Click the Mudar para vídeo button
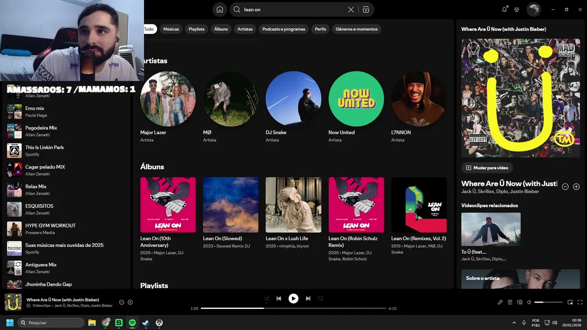Viewport: 587px width, 330px height. [x=487, y=168]
